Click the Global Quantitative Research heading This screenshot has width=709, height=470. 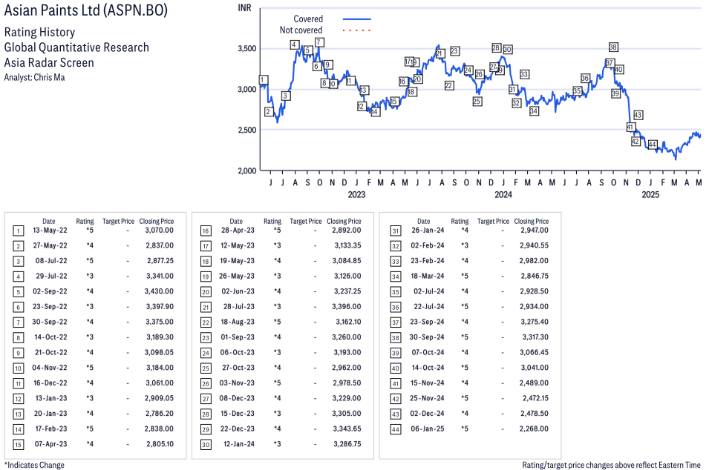76,47
